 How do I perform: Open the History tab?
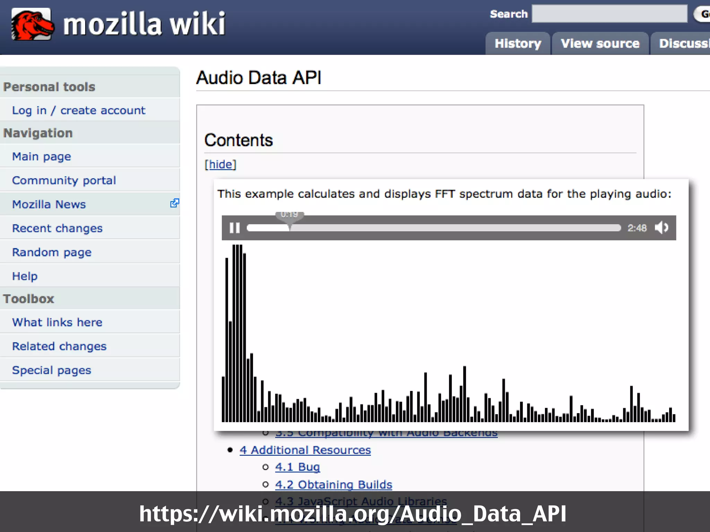tap(518, 43)
